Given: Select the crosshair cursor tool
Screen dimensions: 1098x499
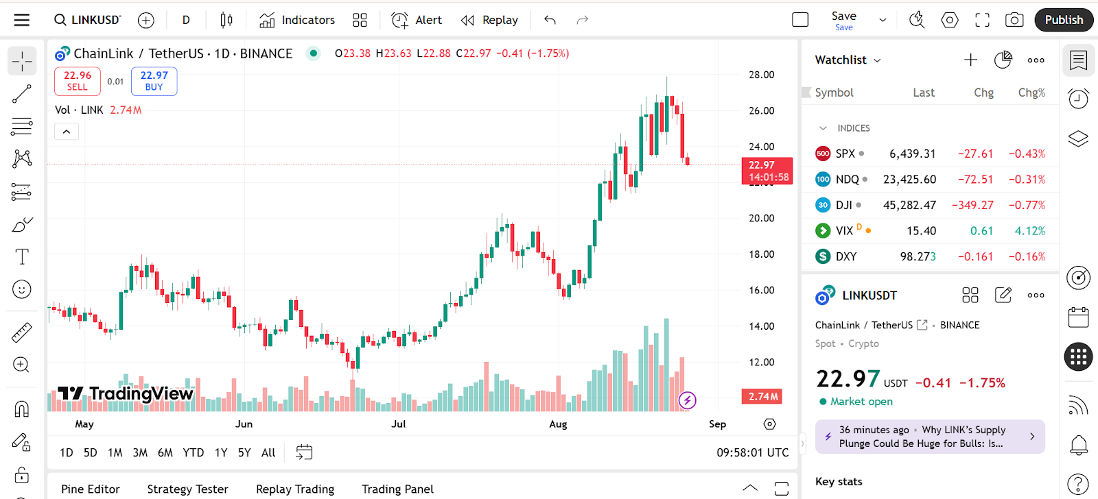Looking at the screenshot, I should click(22, 61).
